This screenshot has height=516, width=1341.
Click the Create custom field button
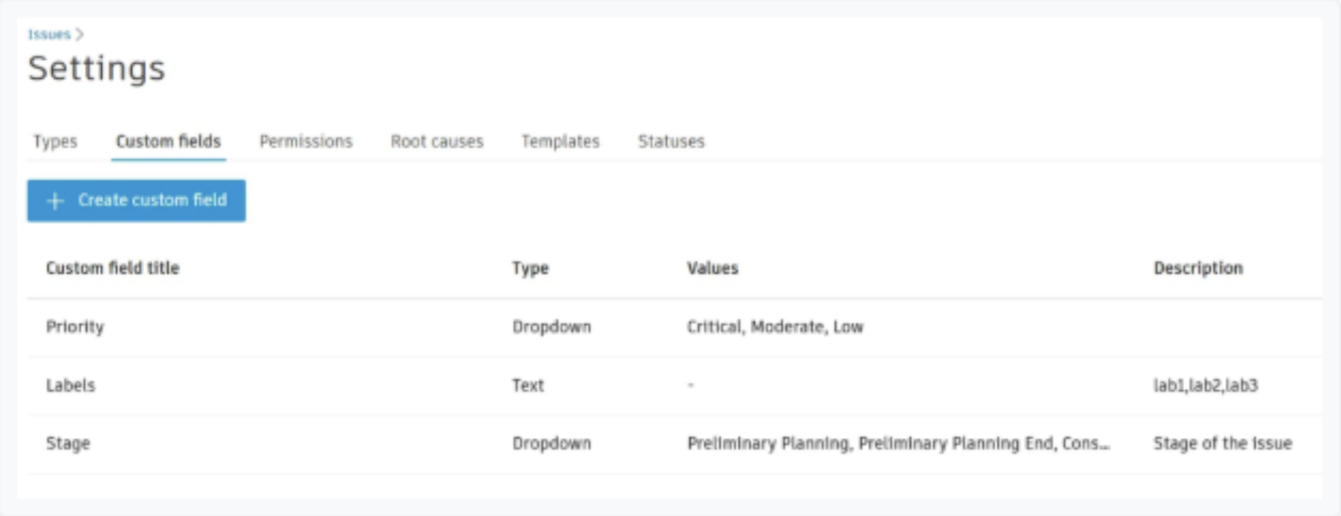click(136, 201)
